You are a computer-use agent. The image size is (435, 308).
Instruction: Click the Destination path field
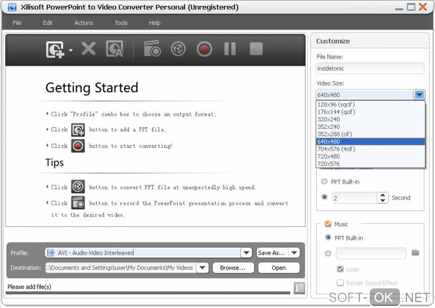(121, 268)
